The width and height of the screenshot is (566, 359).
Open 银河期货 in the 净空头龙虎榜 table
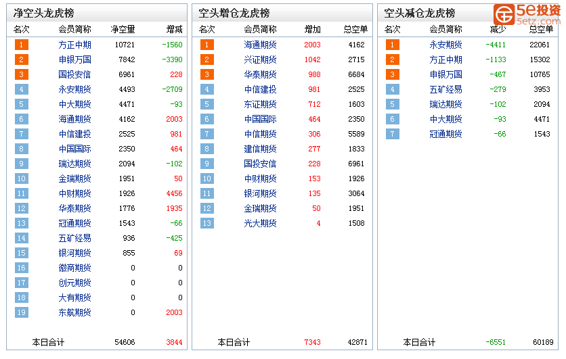[74, 253]
